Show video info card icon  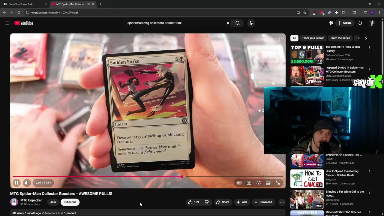(x=280, y=38)
